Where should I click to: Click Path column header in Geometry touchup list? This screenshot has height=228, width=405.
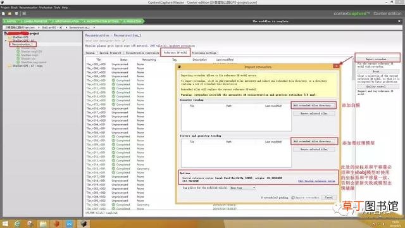tap(228, 106)
